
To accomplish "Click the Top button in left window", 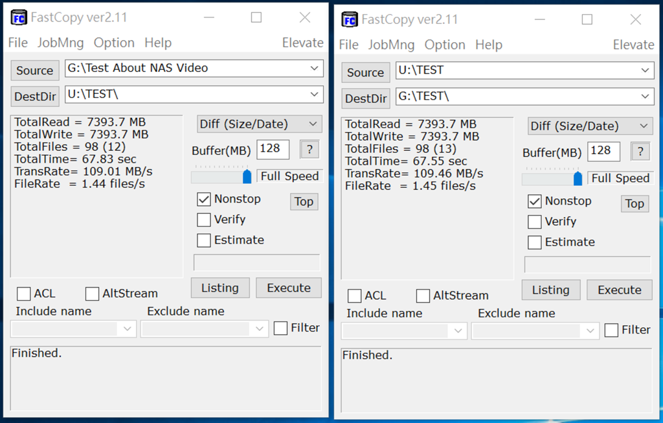I will 304,201.
